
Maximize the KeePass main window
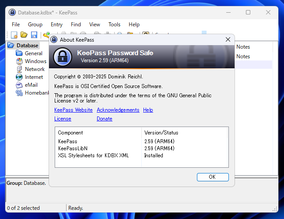coord(248,13)
